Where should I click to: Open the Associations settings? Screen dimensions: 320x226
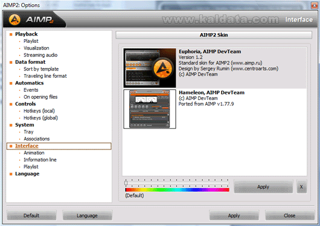click(37, 139)
